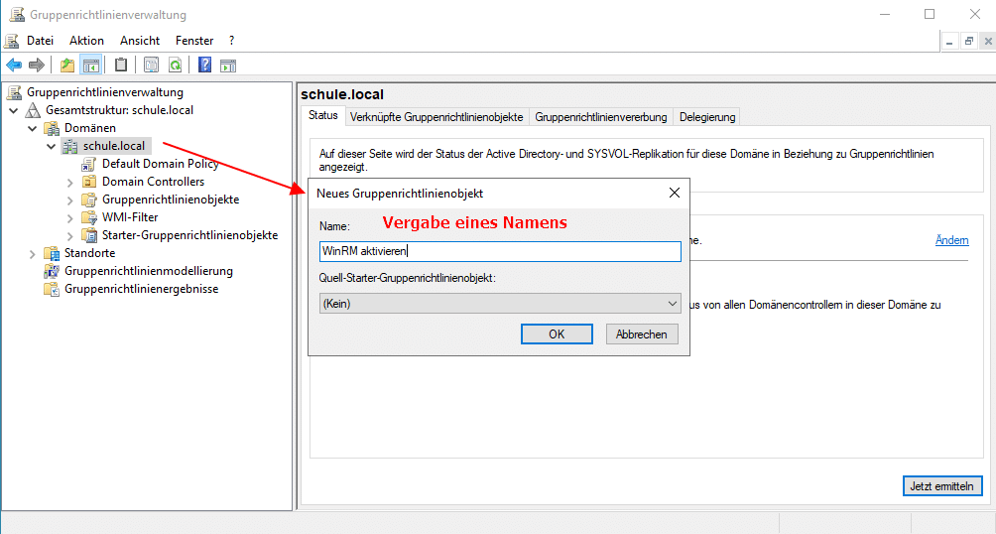The width and height of the screenshot is (996, 534).
Task: Expand the Standorte node
Action: tap(33, 254)
